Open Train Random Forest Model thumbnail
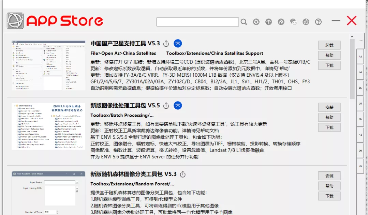The height and width of the screenshot is (215, 368). 48,193
